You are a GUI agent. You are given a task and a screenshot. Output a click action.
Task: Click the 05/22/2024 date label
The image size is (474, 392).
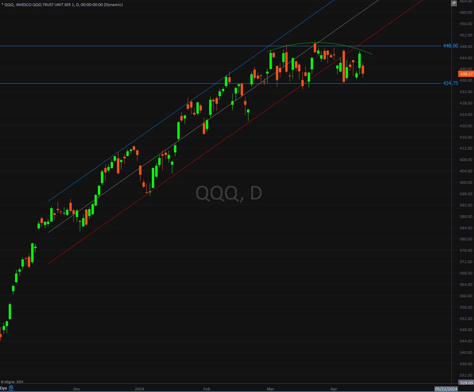446,389
